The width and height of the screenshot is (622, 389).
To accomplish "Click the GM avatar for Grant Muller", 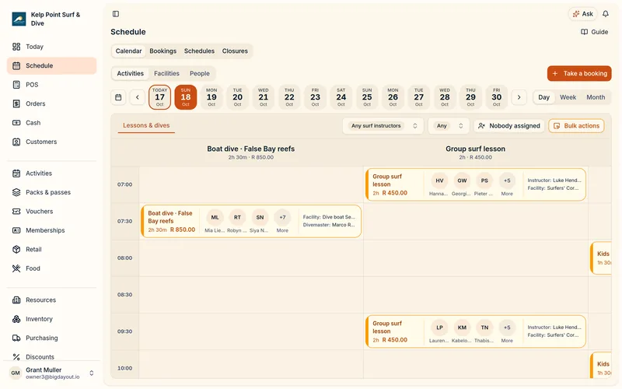I will [x=16, y=373].
